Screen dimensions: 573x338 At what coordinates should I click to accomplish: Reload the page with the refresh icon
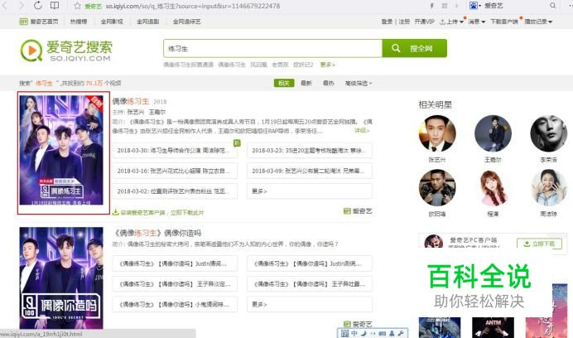tap(37, 6)
